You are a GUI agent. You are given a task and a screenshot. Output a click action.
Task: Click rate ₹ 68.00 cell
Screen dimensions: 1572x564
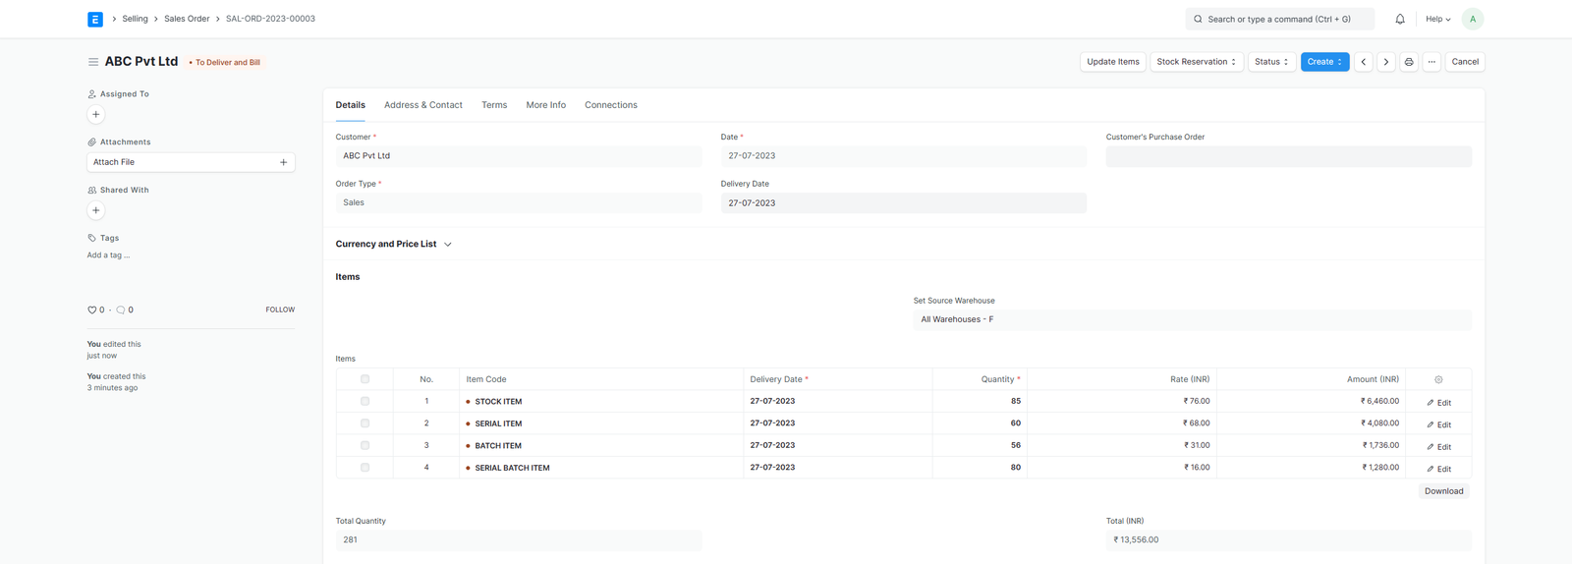(1122, 423)
